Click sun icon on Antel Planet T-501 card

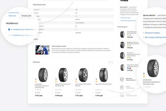[76, 81]
